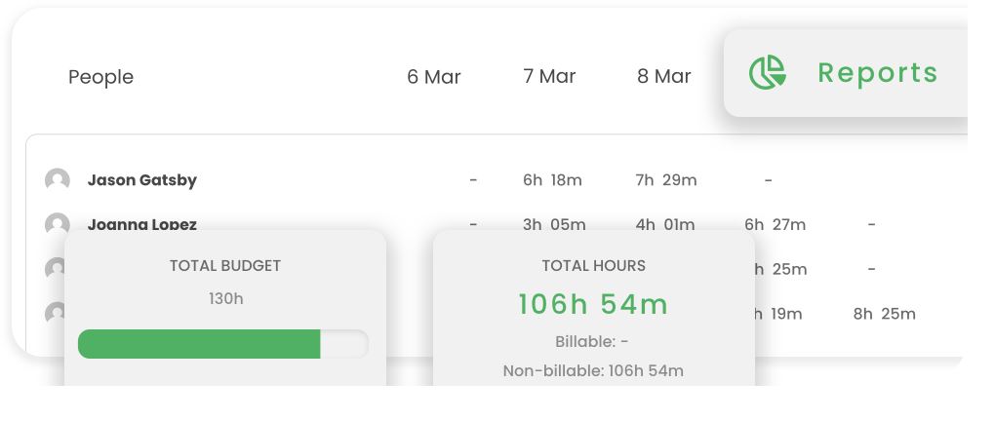
Task: Click the People column header
Action: (100, 77)
